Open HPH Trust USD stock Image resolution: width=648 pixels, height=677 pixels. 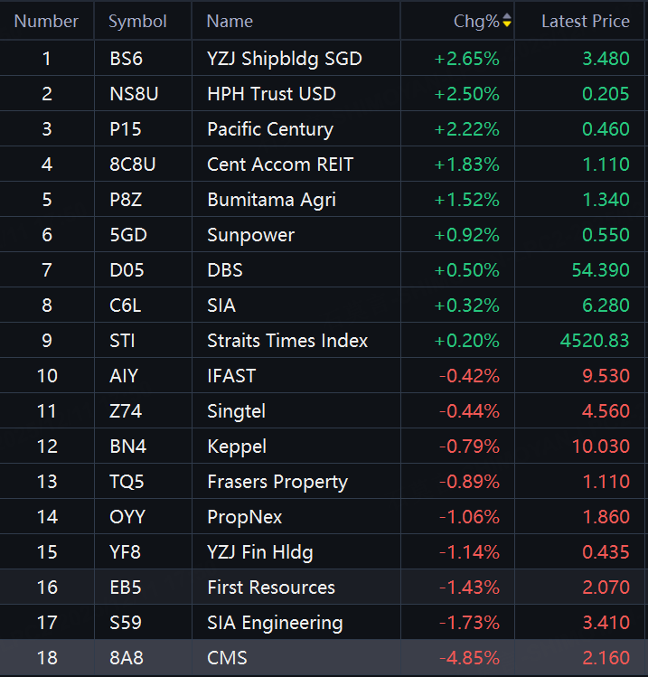coord(271,94)
